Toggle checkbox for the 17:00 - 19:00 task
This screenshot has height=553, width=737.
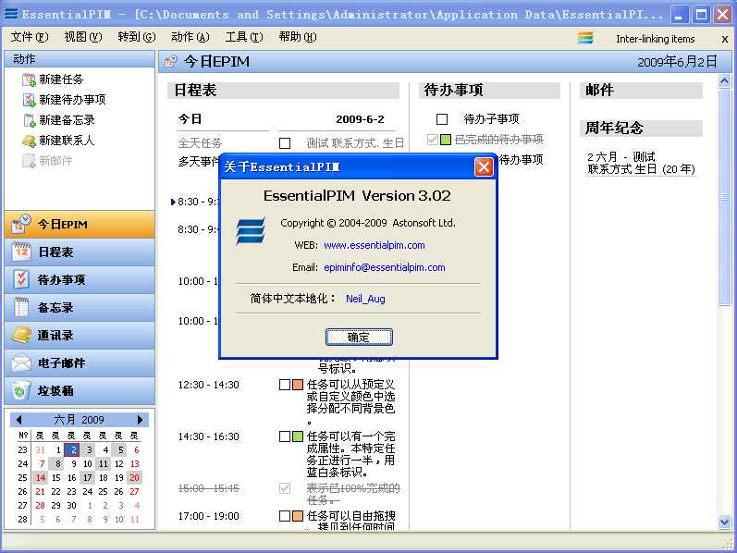[x=285, y=516]
